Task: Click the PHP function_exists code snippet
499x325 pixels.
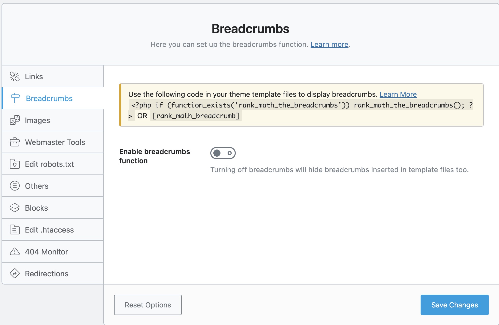Action: pyautogui.click(x=301, y=110)
